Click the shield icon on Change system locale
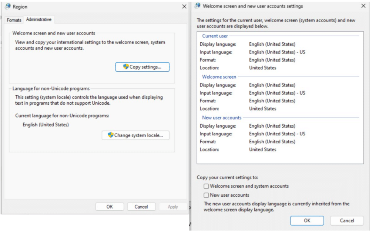The height and width of the screenshot is (233, 379). coord(111,135)
